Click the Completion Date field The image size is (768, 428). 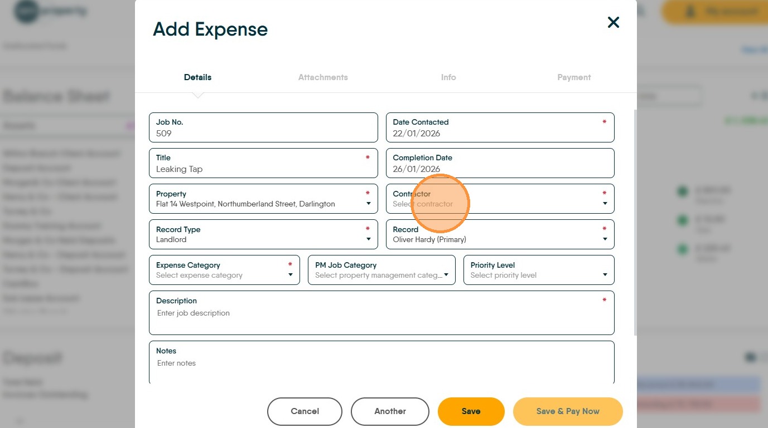click(x=499, y=169)
